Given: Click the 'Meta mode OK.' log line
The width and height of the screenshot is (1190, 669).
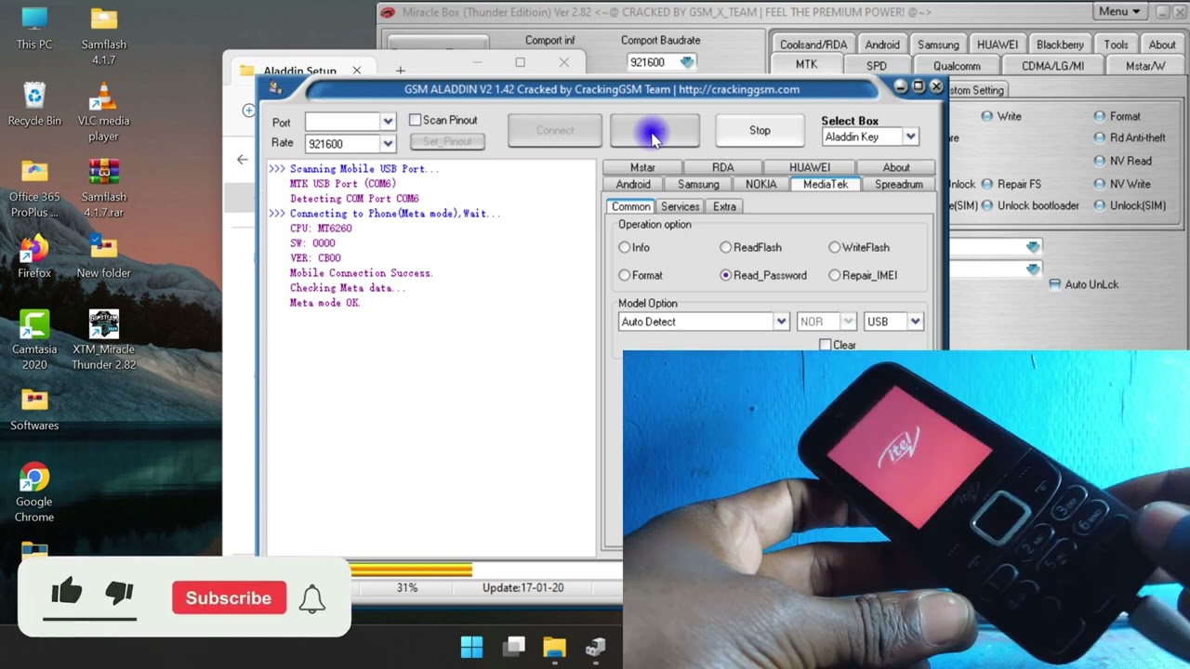Looking at the screenshot, I should [x=324, y=303].
